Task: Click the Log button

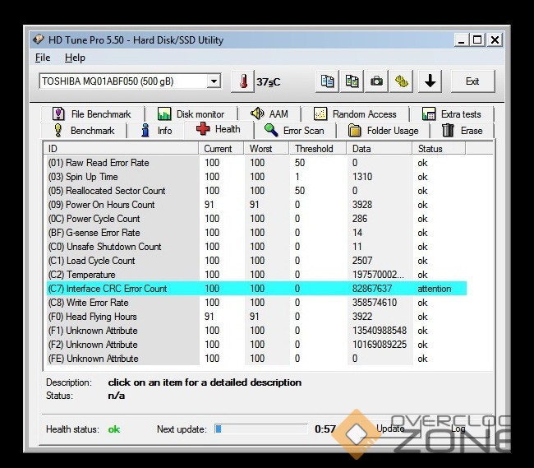Action: tap(458, 429)
